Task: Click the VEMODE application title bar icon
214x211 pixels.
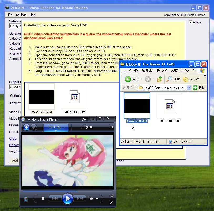Action: pos(7,8)
